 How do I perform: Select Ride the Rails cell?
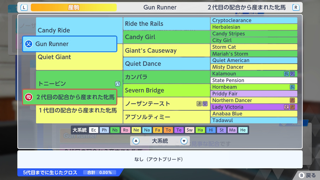(x=166, y=24)
